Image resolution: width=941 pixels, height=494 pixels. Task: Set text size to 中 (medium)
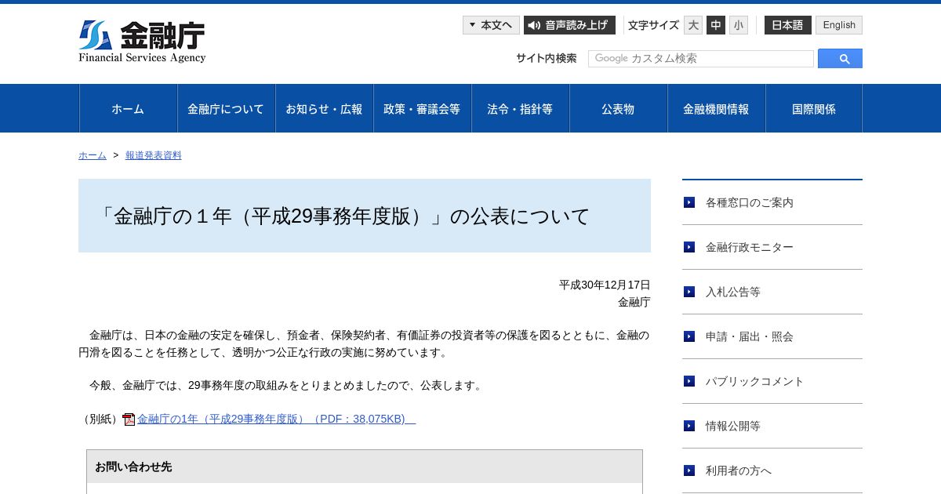click(716, 25)
